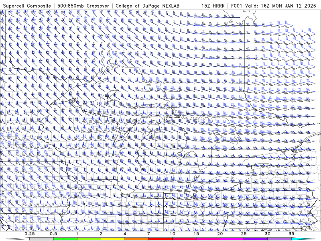Click the '500:850mb Crossover' header label
The image size is (321, 241).
(83, 6)
